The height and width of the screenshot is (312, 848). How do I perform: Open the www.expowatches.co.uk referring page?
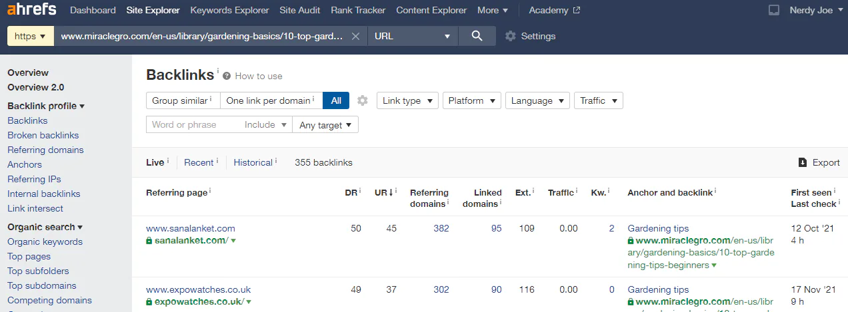pyautogui.click(x=199, y=289)
